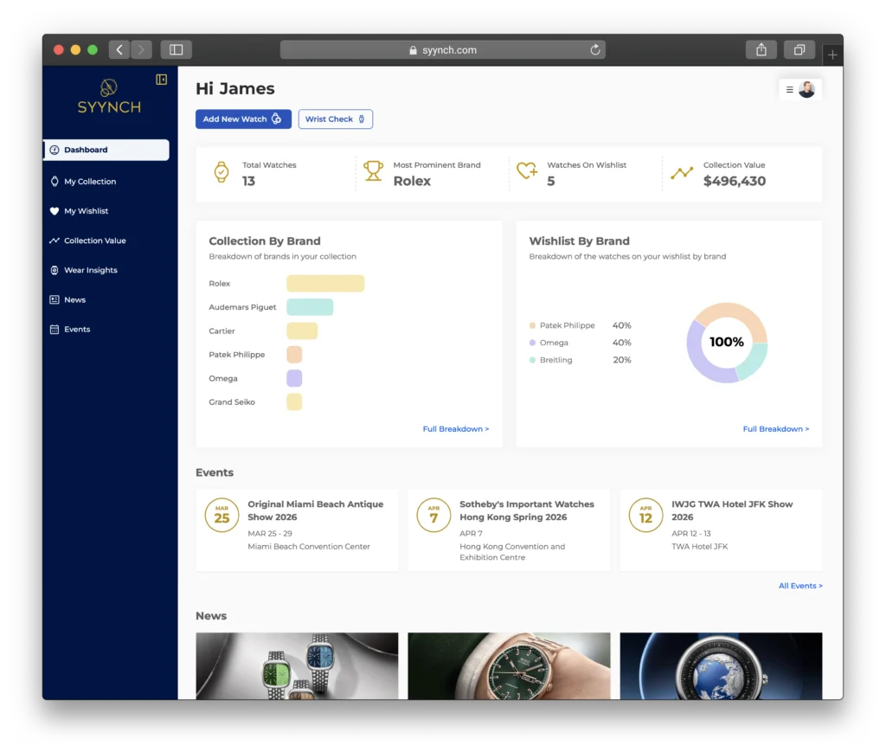
Task: Click the Wear Insights gauge icon
Action: point(55,270)
